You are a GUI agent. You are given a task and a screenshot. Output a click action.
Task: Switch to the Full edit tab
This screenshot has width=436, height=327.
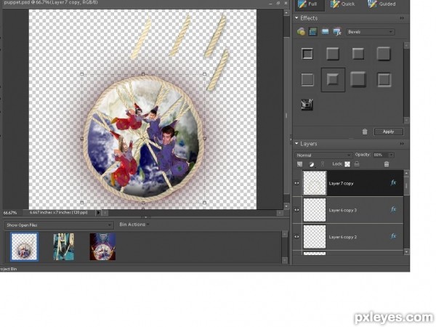point(310,4)
